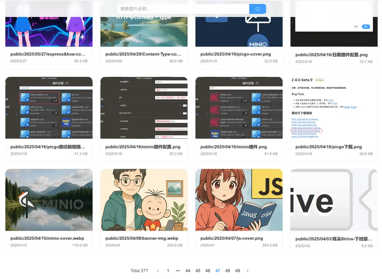Open page 49
Viewport: 382px width, 279px height.
(x=237, y=270)
